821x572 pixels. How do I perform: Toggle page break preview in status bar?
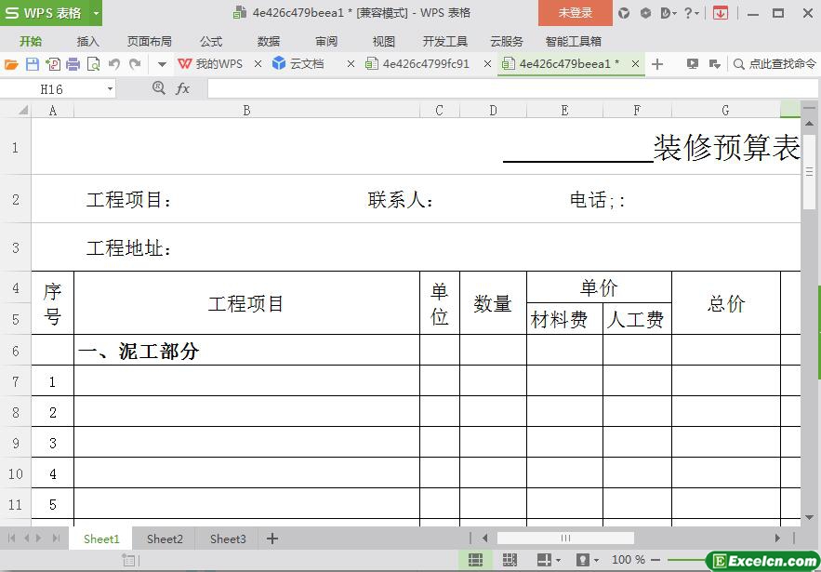coord(510,560)
